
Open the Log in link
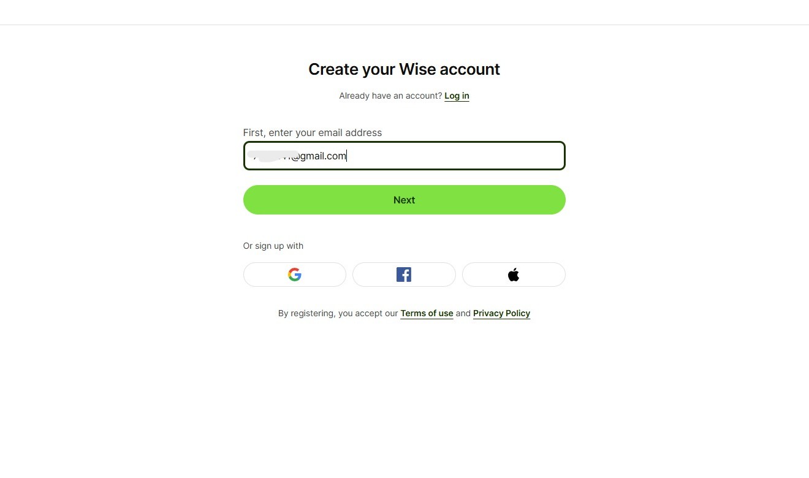(x=457, y=96)
